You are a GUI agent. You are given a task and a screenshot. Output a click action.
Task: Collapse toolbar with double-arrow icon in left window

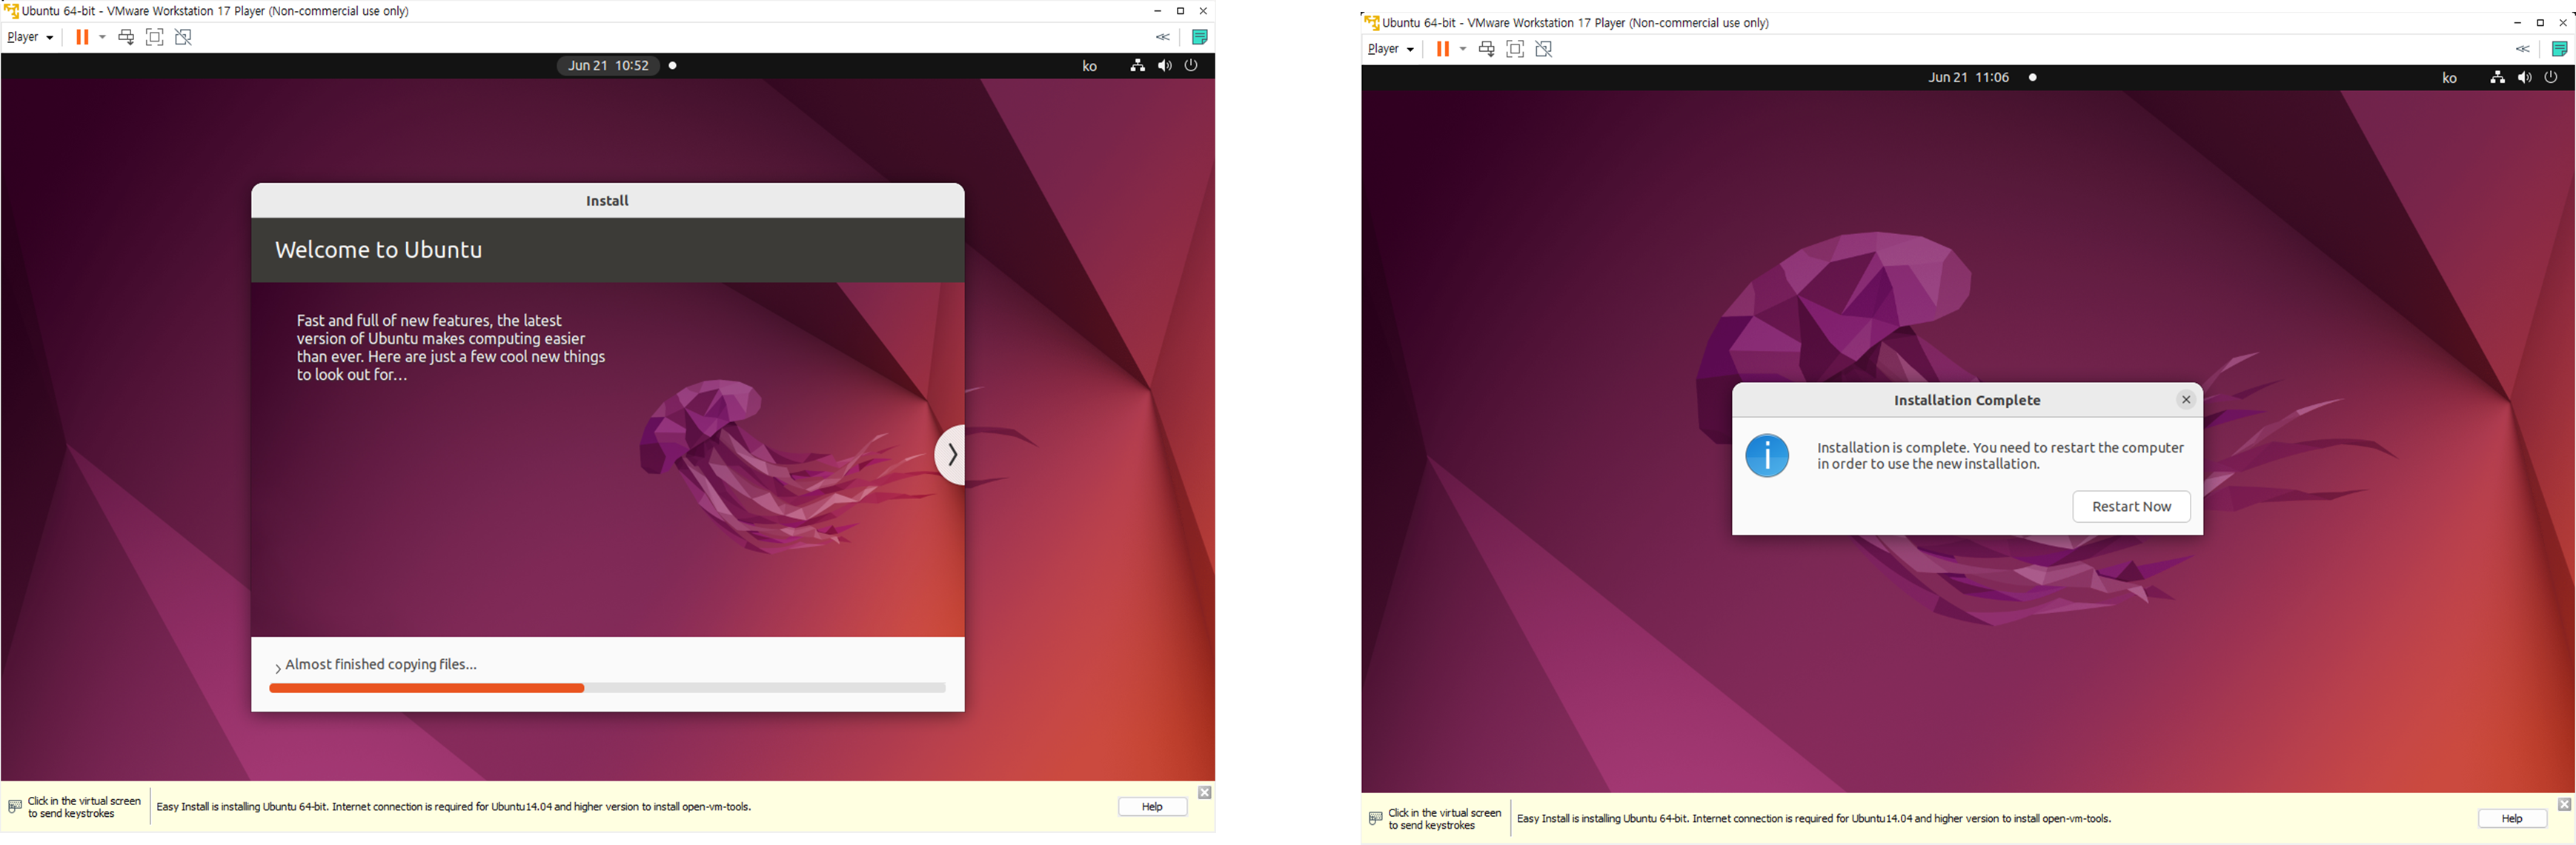pyautogui.click(x=1163, y=38)
